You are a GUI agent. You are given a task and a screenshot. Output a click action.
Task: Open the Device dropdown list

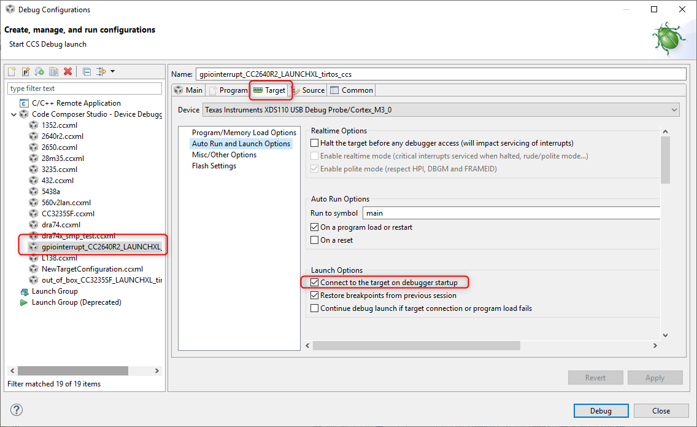click(x=674, y=110)
